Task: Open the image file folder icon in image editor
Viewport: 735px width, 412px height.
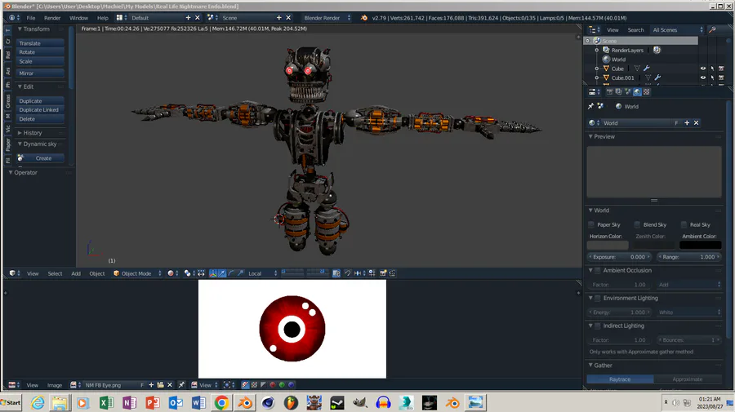Action: [160, 385]
